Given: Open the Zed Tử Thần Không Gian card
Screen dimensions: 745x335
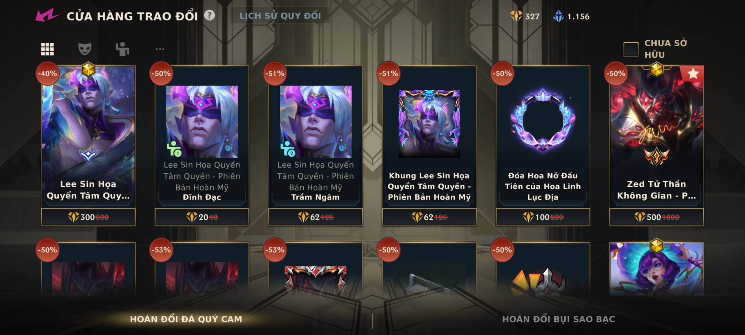Looking at the screenshot, I should click(657, 137).
